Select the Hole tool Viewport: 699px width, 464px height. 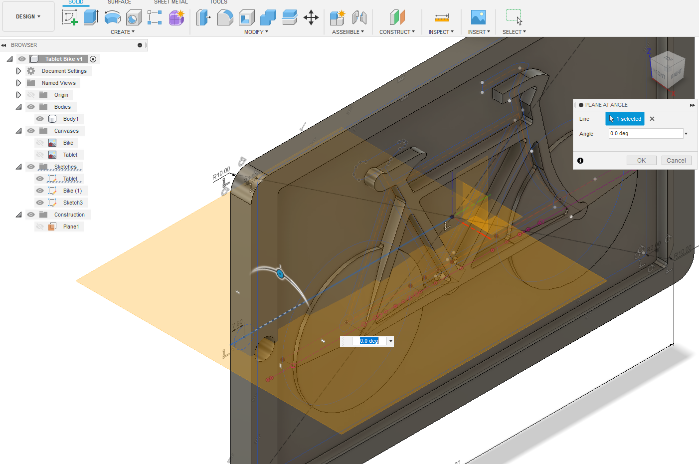(134, 17)
